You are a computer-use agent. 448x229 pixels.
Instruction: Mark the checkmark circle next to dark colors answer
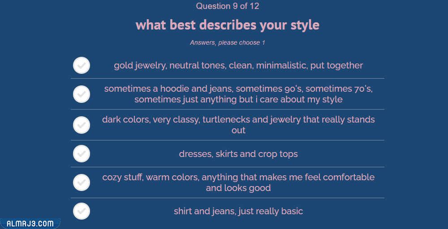(x=82, y=125)
